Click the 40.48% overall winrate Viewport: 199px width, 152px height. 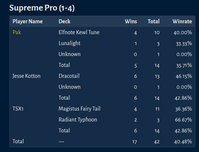click(183, 142)
